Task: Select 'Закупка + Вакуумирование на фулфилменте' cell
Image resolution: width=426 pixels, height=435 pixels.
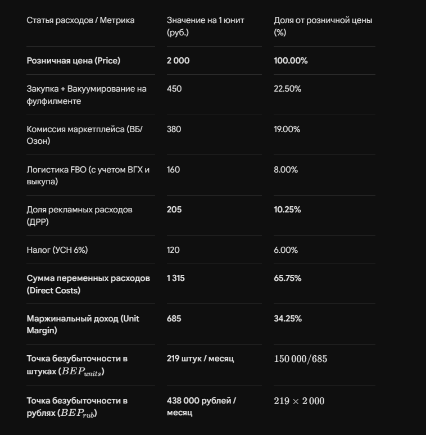Action: pyautogui.click(x=87, y=95)
